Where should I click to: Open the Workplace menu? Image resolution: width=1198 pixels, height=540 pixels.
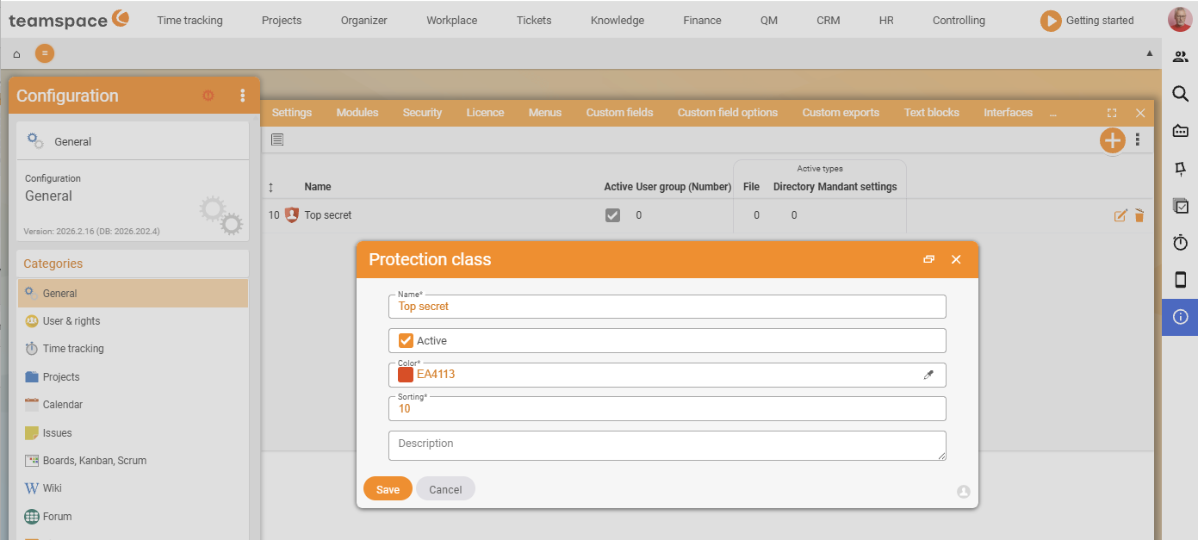(451, 21)
